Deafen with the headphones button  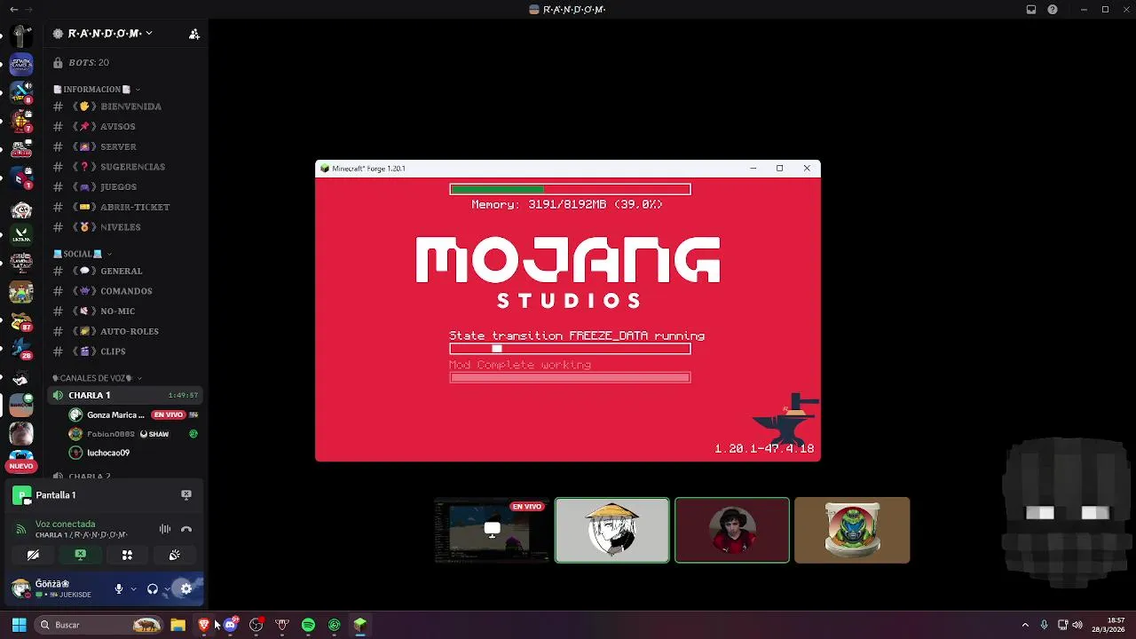(x=153, y=588)
